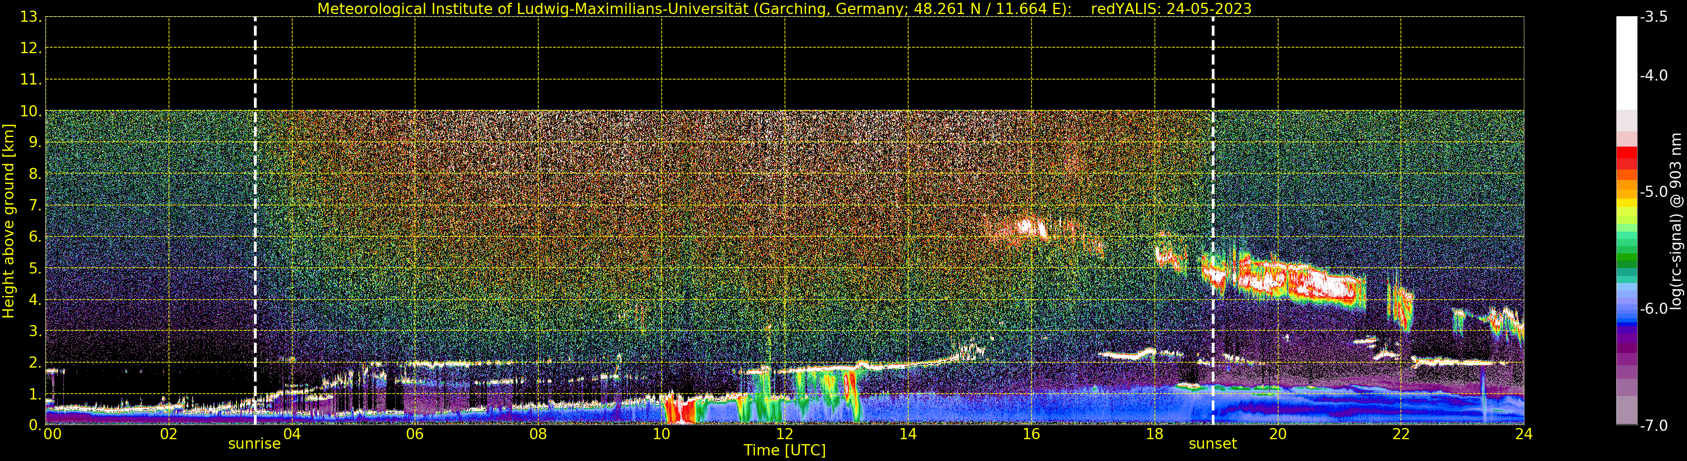
Task: Click the log(rc-signal) @ 903 nm label
Action: click(x=1676, y=221)
